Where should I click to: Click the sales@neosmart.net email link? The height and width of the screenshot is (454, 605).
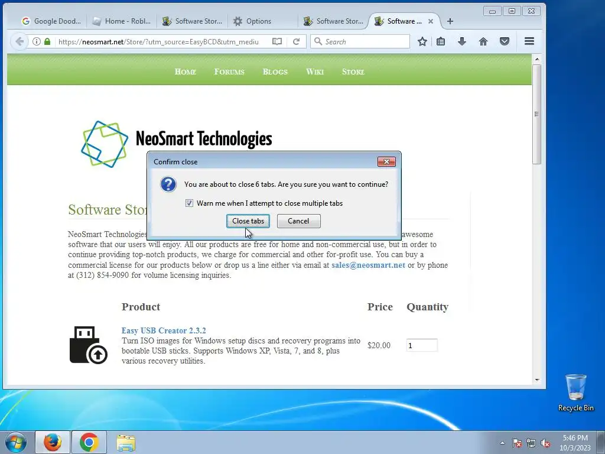pos(368,265)
